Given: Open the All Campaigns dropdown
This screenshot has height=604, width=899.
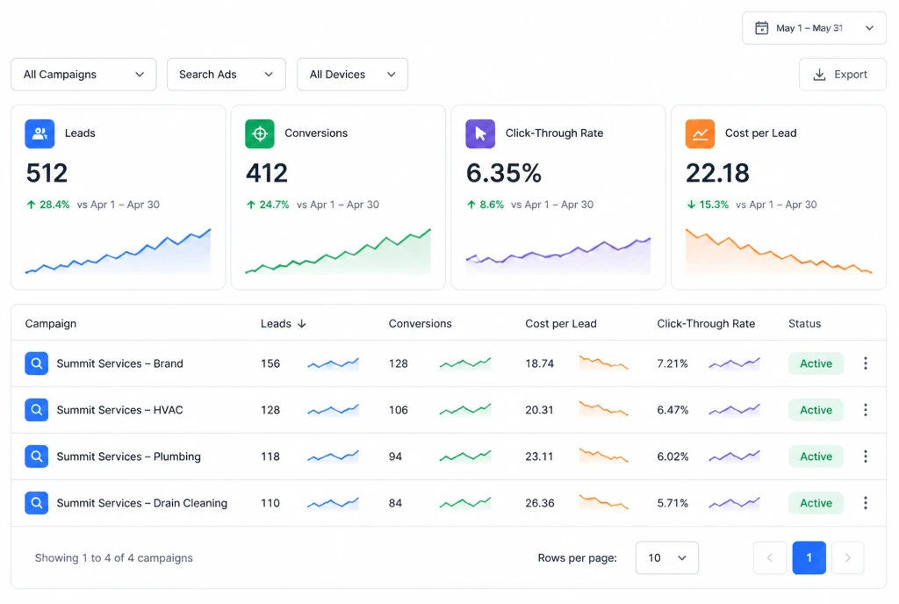Looking at the screenshot, I should pyautogui.click(x=83, y=75).
